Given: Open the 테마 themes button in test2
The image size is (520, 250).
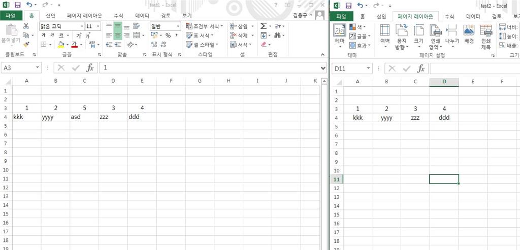Looking at the screenshot, I should point(340,36).
